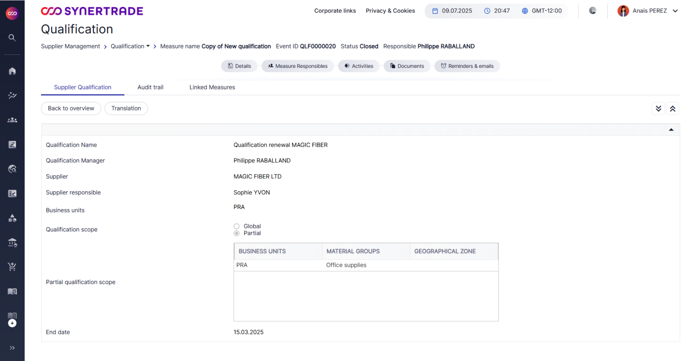Open the Linked Measures tab

coord(212,87)
